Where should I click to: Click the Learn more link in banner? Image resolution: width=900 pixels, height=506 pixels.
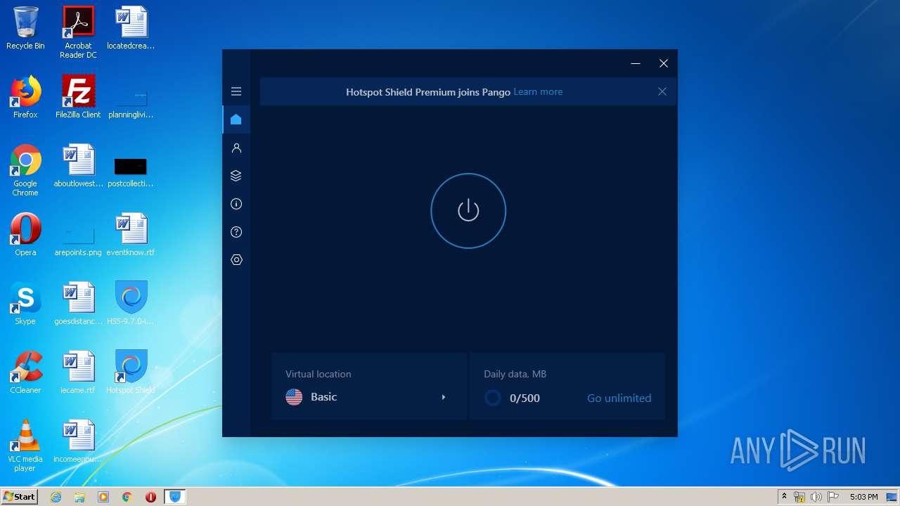(538, 92)
